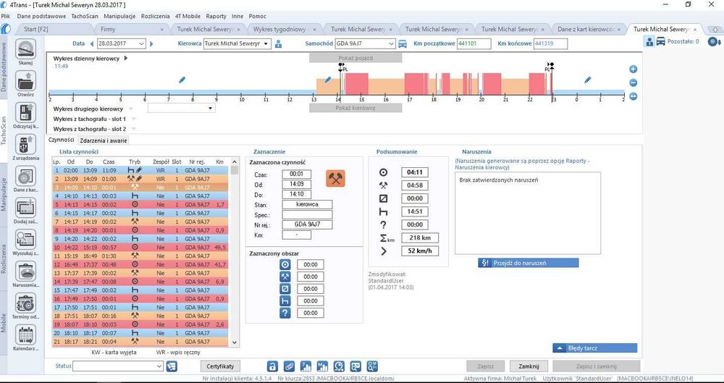Click the Certyfikaty button

(x=220, y=366)
